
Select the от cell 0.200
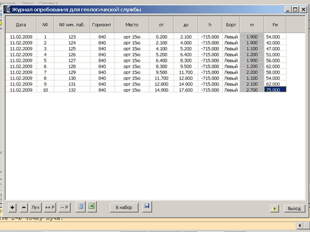coord(161,37)
